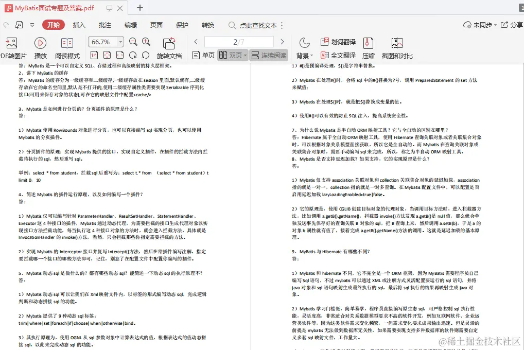
Task: Switch to the 编辑 tab
Action: [x=131, y=25]
